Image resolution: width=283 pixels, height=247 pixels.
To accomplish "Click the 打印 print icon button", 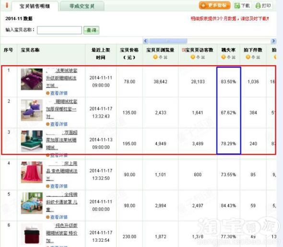I will click(x=263, y=6).
